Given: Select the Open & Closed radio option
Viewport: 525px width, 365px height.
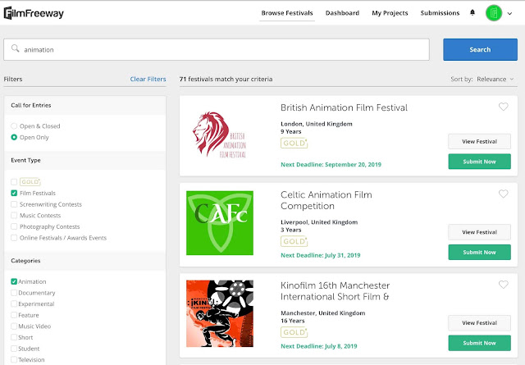Looking at the screenshot, I should click(x=14, y=126).
